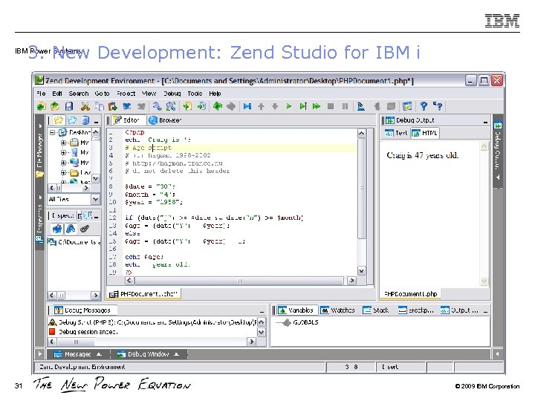
Task: Open the File menu
Action: 41,94
